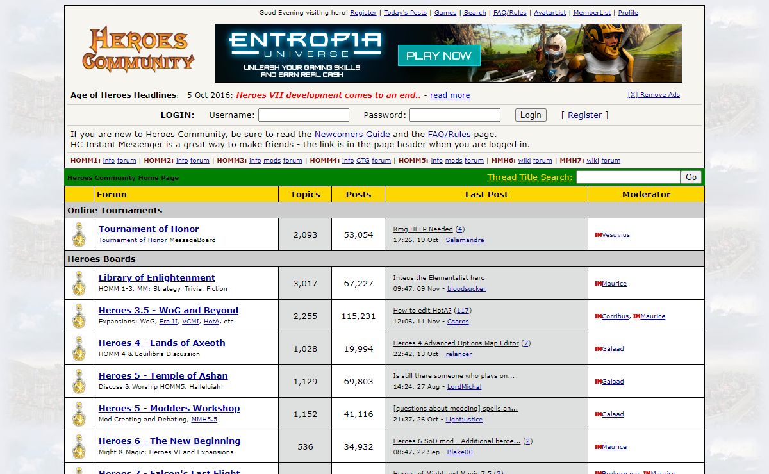Open the MMH7 forum link
The image size is (769, 474).
tap(611, 161)
